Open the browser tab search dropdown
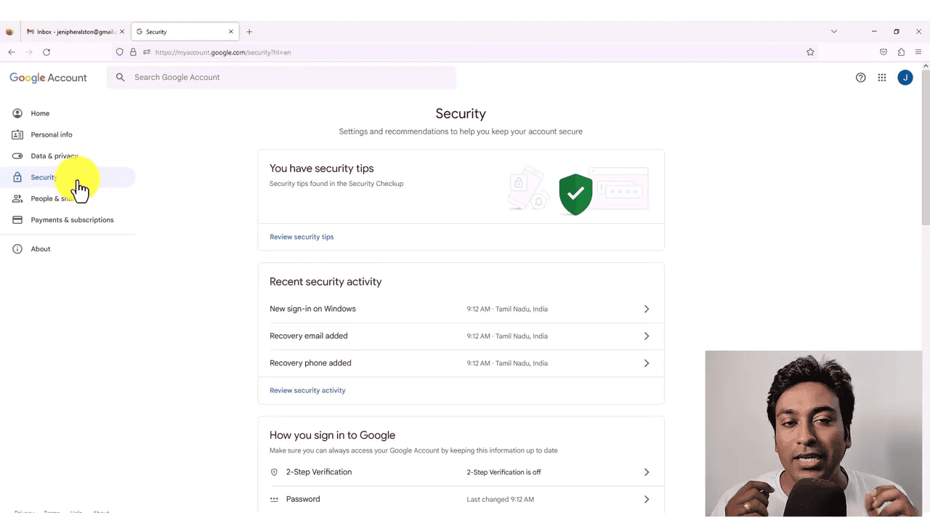930x523 pixels. tap(834, 31)
